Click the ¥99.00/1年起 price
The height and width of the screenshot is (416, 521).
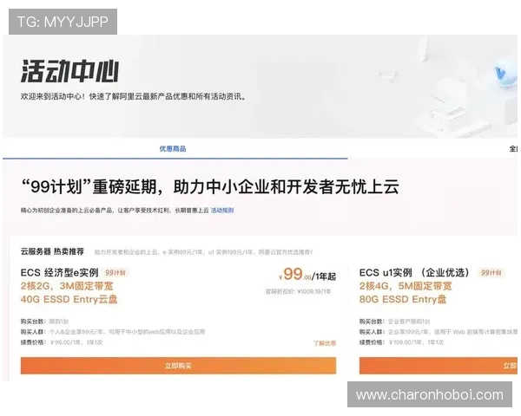(x=307, y=275)
